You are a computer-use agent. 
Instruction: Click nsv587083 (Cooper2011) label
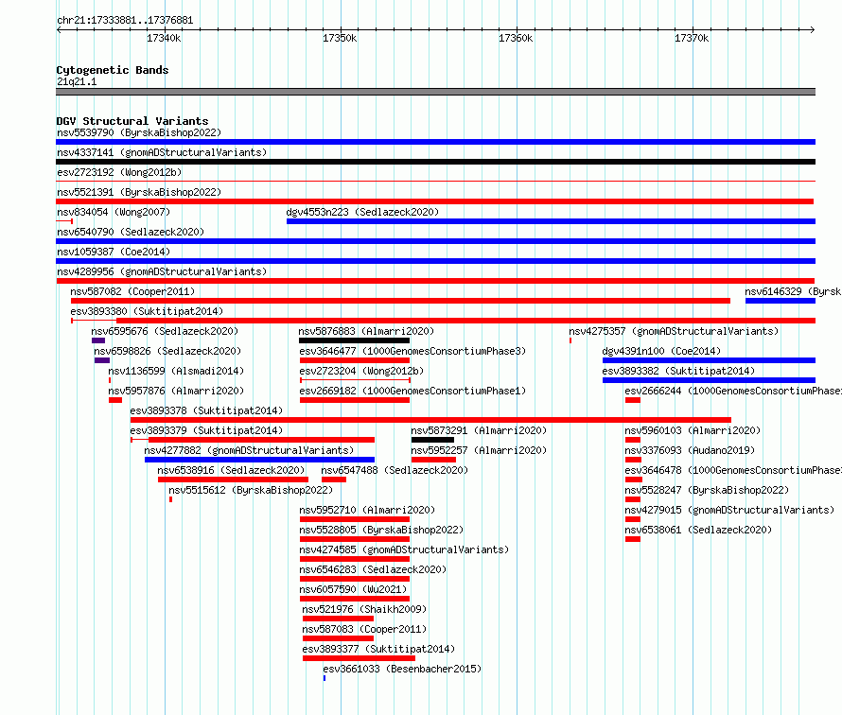(364, 629)
